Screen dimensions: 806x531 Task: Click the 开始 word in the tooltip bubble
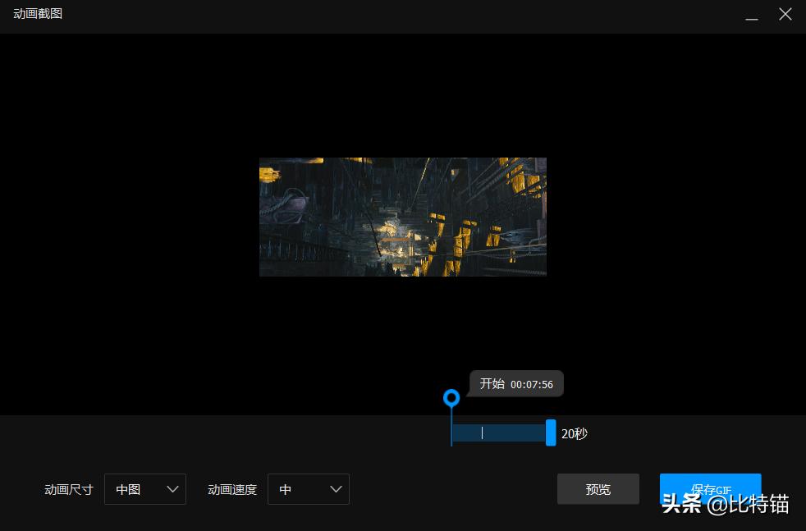(x=492, y=384)
